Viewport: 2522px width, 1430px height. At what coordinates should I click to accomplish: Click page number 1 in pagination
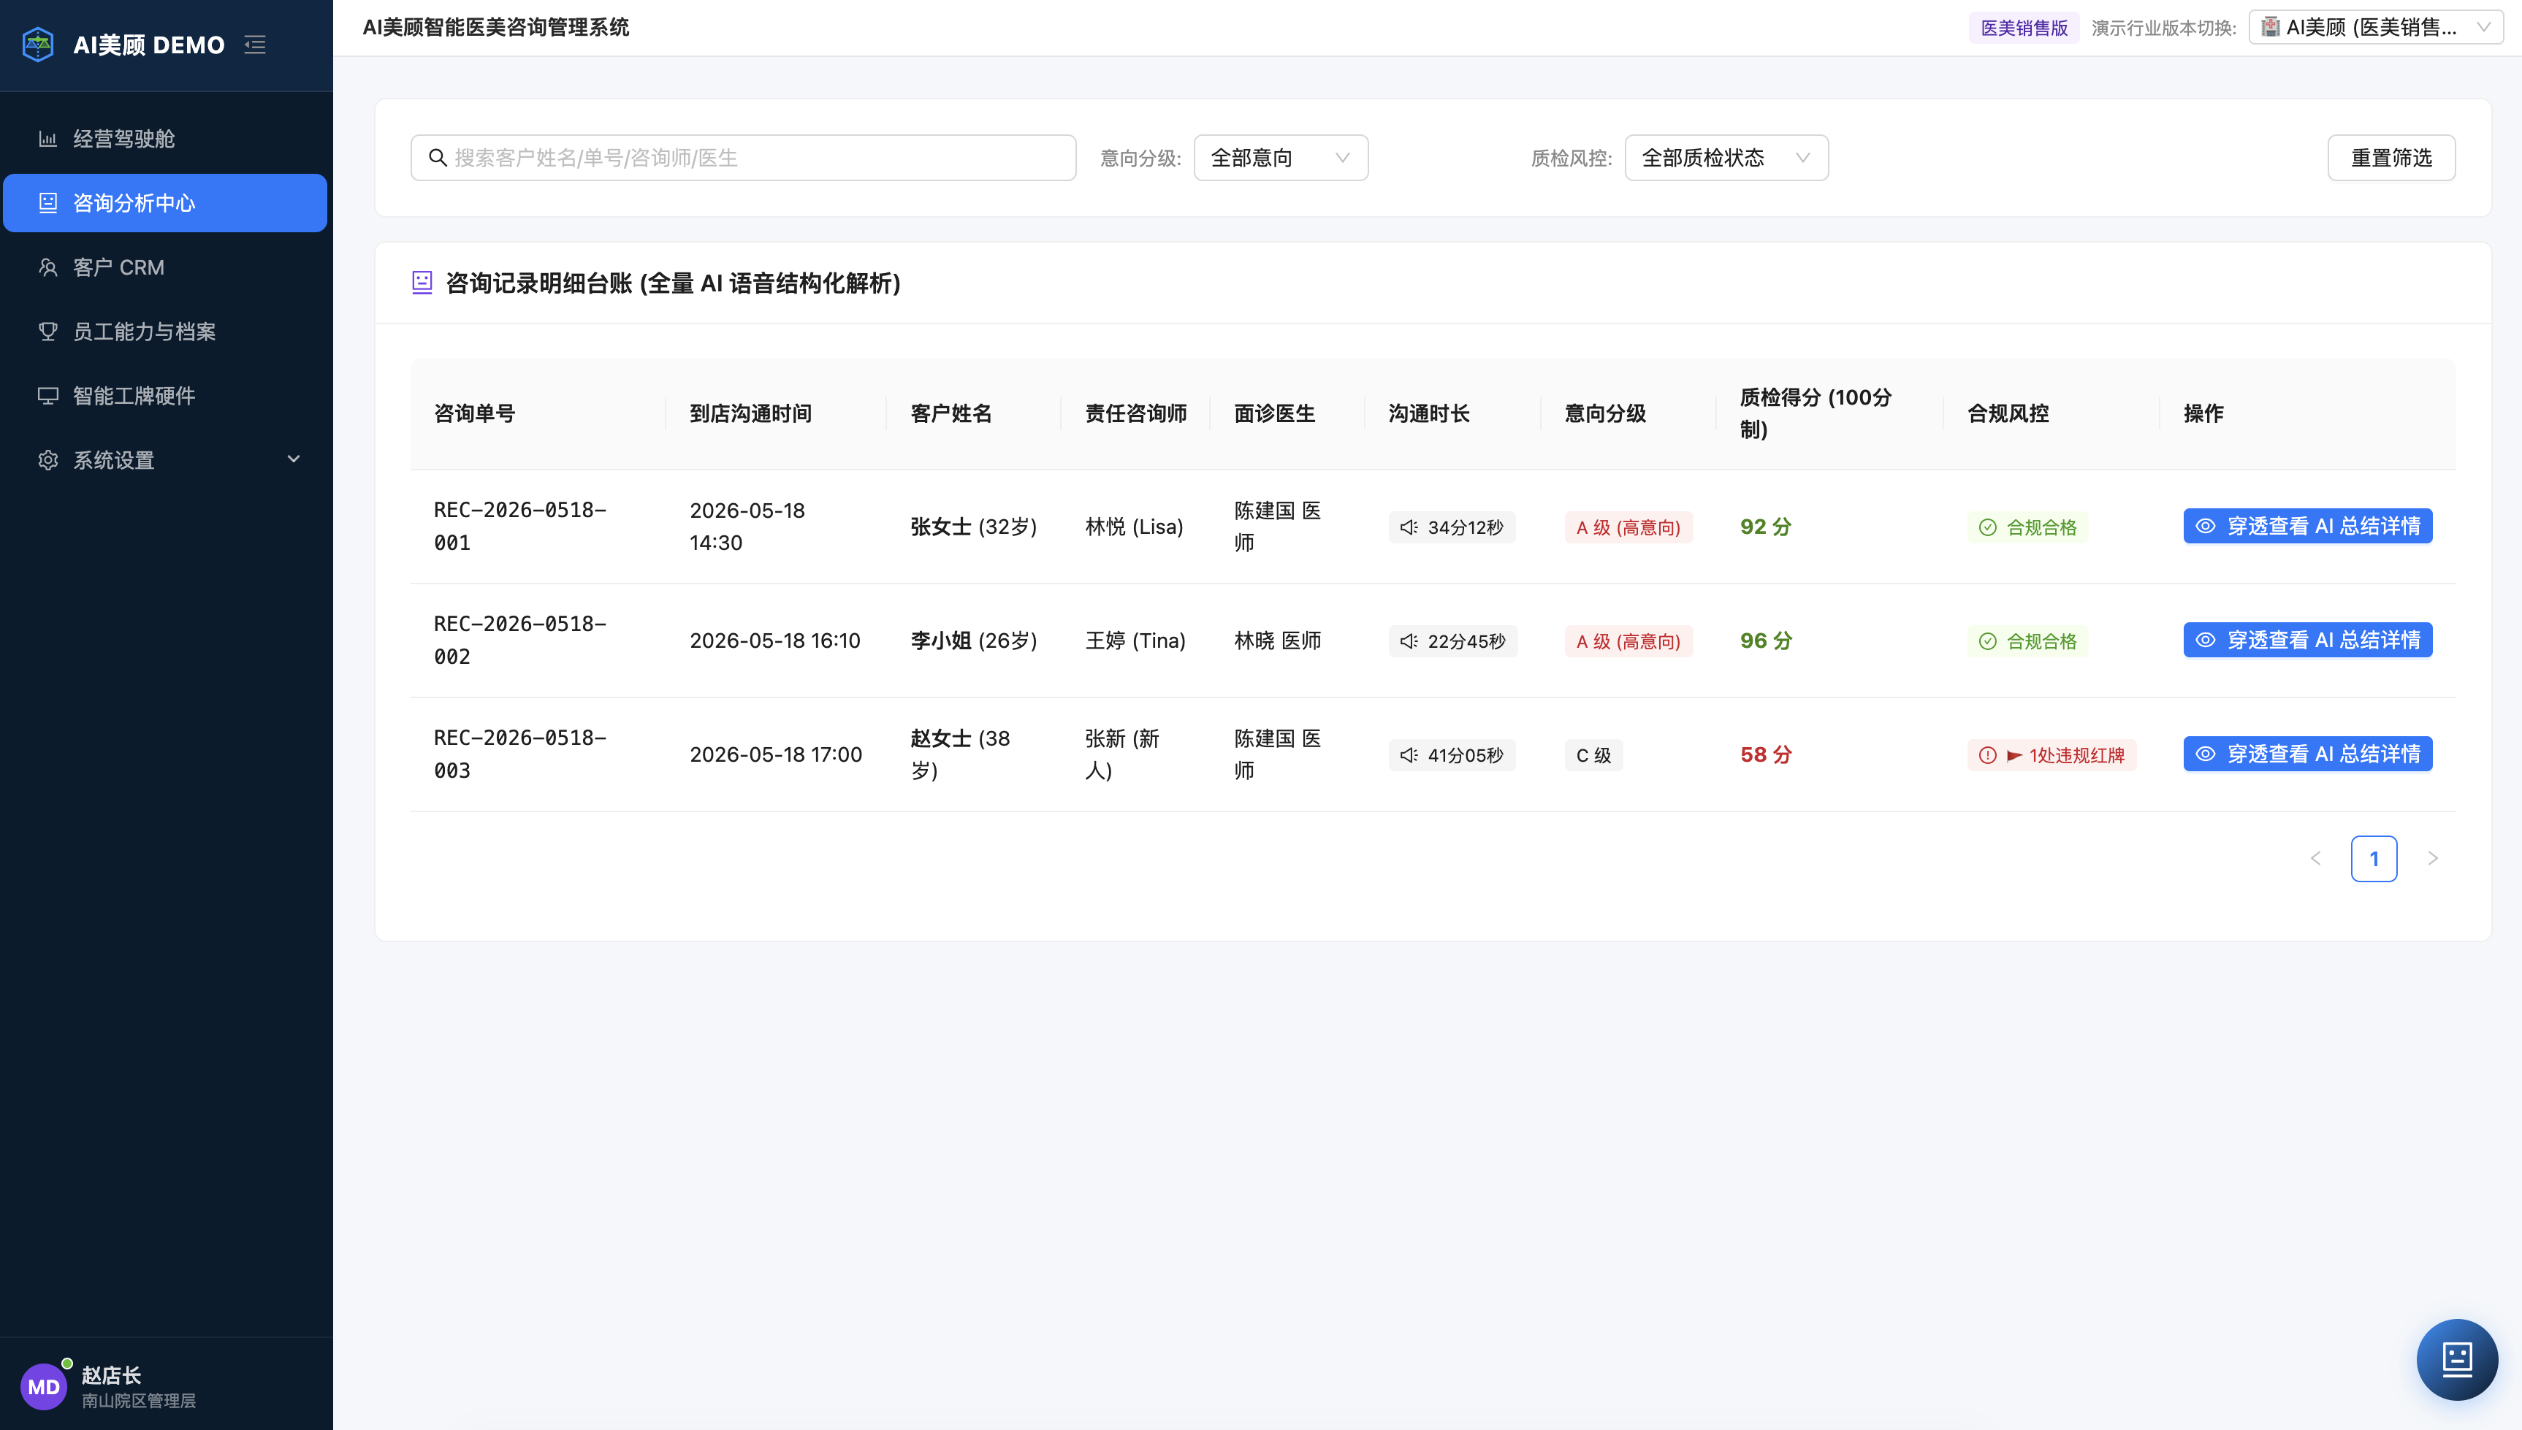[x=2374, y=858]
